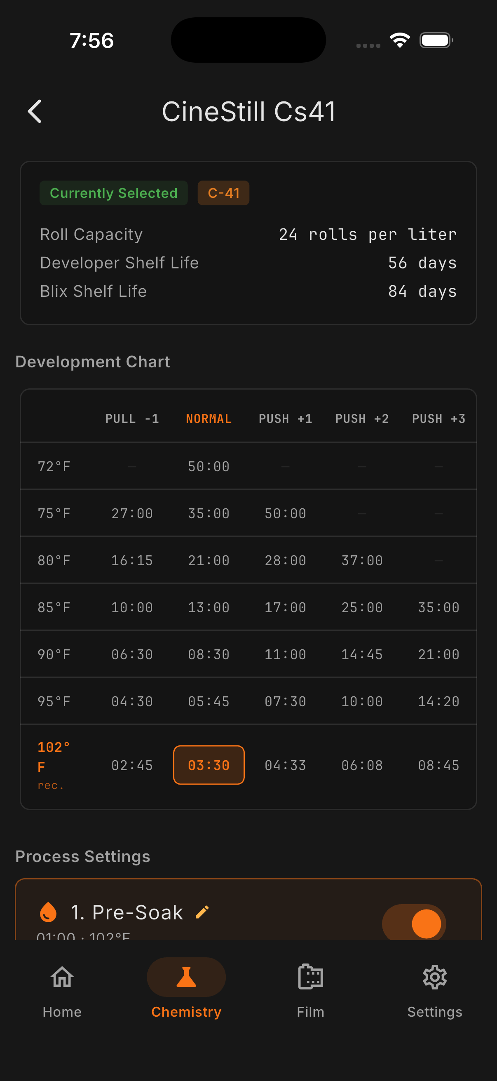
Task: Select the NORMAL column header
Action: tap(209, 418)
